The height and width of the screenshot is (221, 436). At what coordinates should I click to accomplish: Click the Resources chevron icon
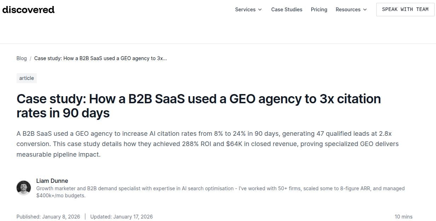[365, 10]
